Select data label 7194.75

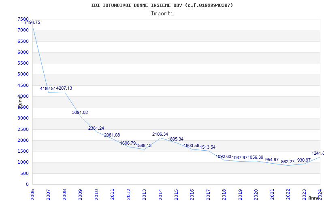pos(32,23)
